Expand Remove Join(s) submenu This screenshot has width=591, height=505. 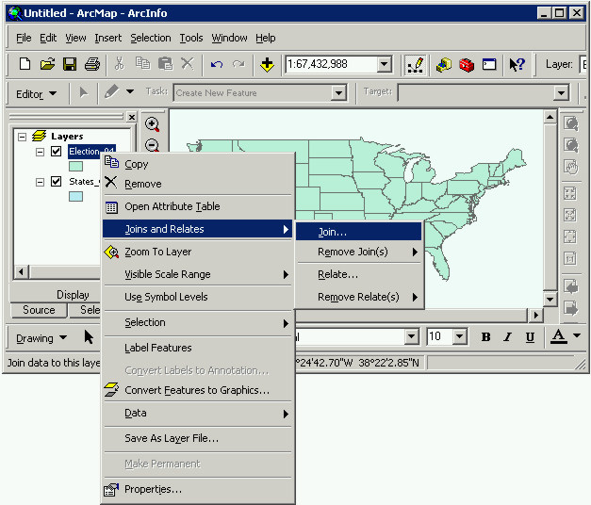359,252
